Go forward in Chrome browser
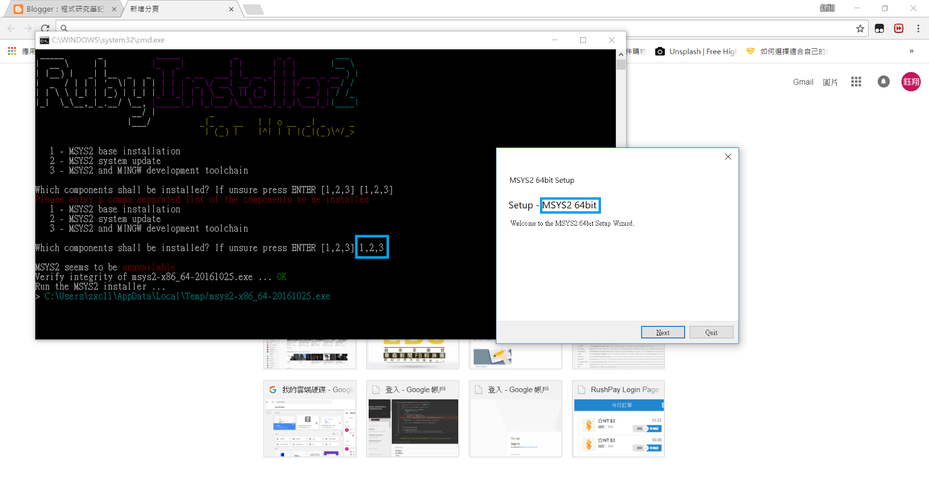This screenshot has width=929, height=498. pyautogui.click(x=28, y=28)
